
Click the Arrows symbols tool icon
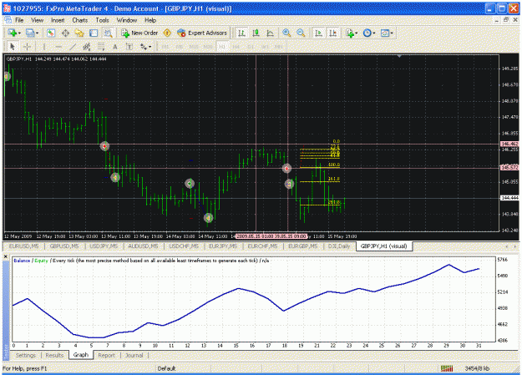[x=144, y=47]
